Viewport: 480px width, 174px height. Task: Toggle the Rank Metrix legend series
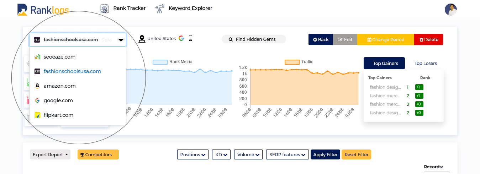(x=172, y=62)
